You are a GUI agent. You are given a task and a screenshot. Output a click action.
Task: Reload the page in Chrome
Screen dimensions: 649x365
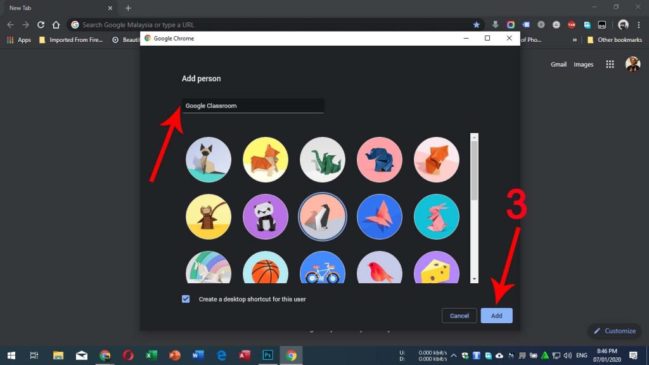click(41, 25)
